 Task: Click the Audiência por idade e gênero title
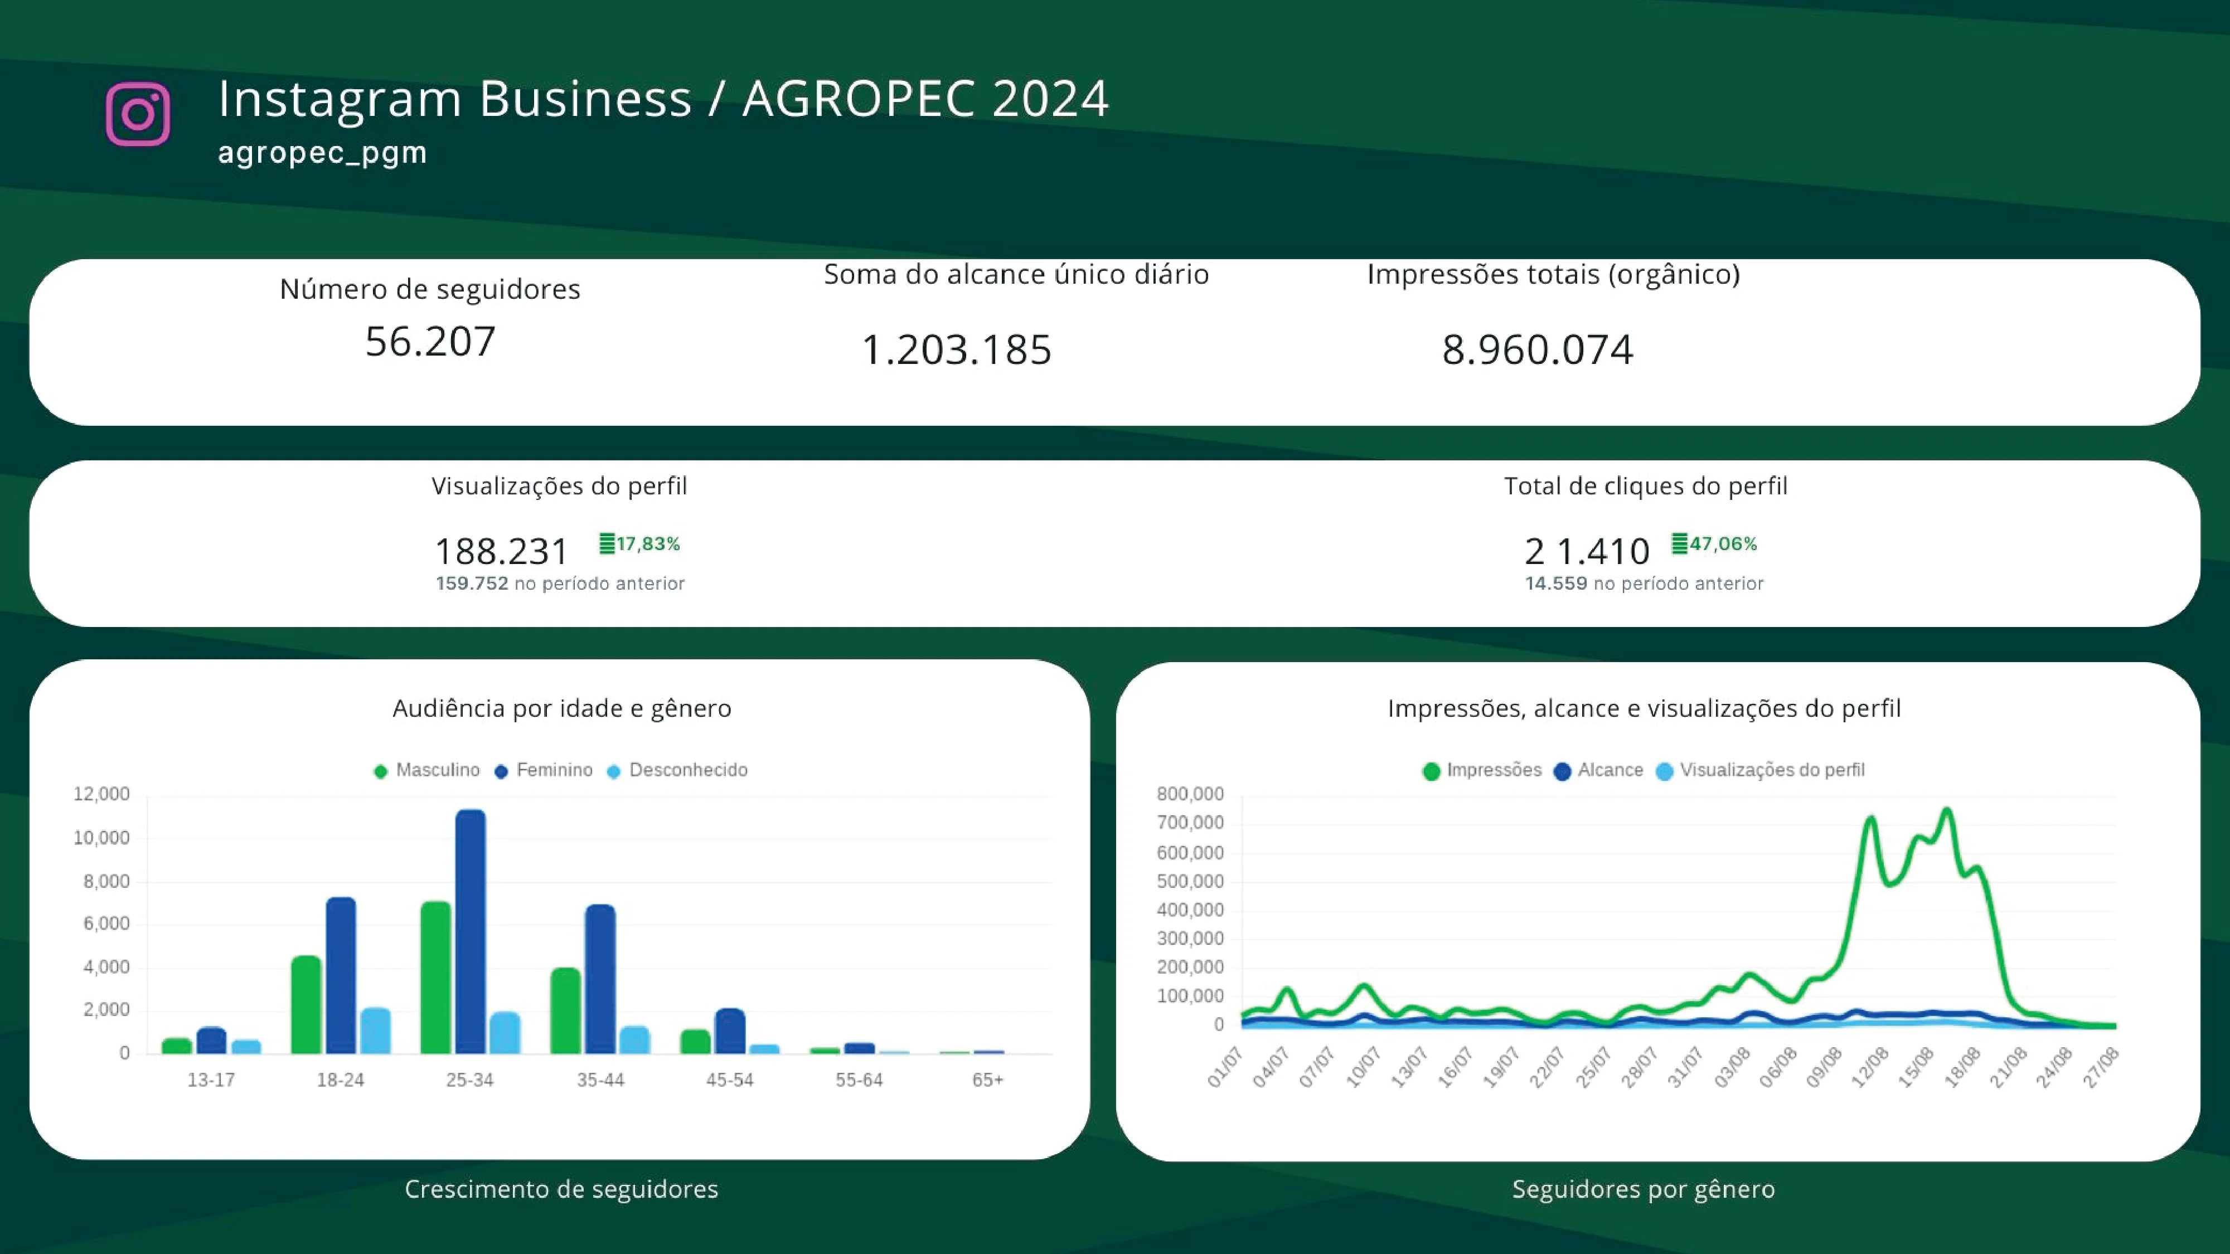click(562, 709)
